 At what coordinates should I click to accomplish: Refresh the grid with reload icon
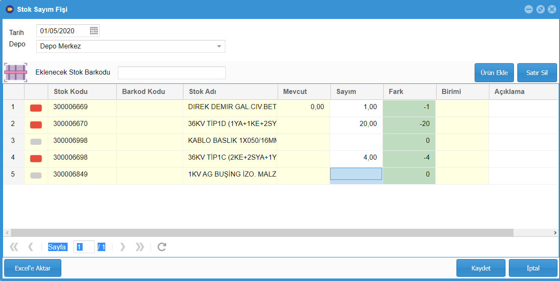(161, 247)
